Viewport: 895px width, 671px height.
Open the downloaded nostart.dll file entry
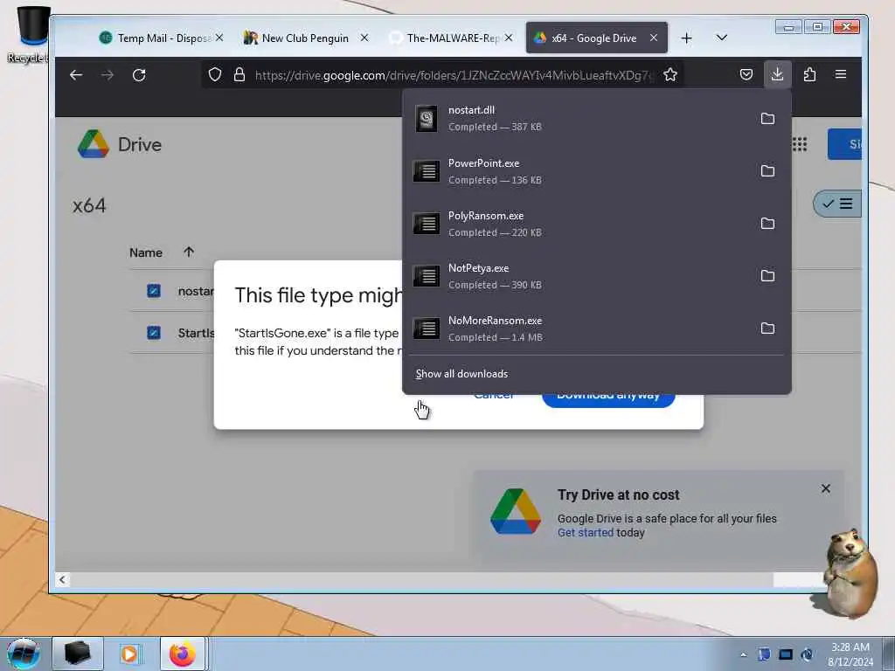click(579, 119)
